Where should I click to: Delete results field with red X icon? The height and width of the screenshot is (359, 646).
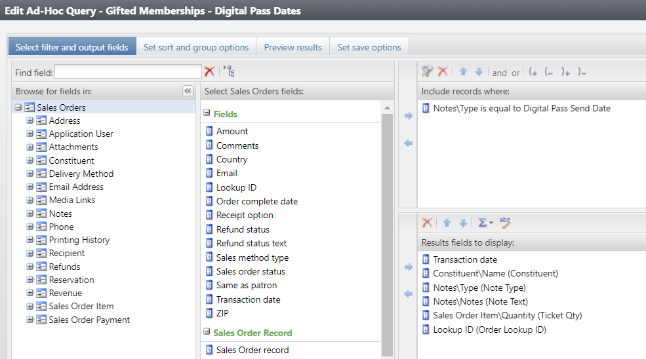coord(427,223)
